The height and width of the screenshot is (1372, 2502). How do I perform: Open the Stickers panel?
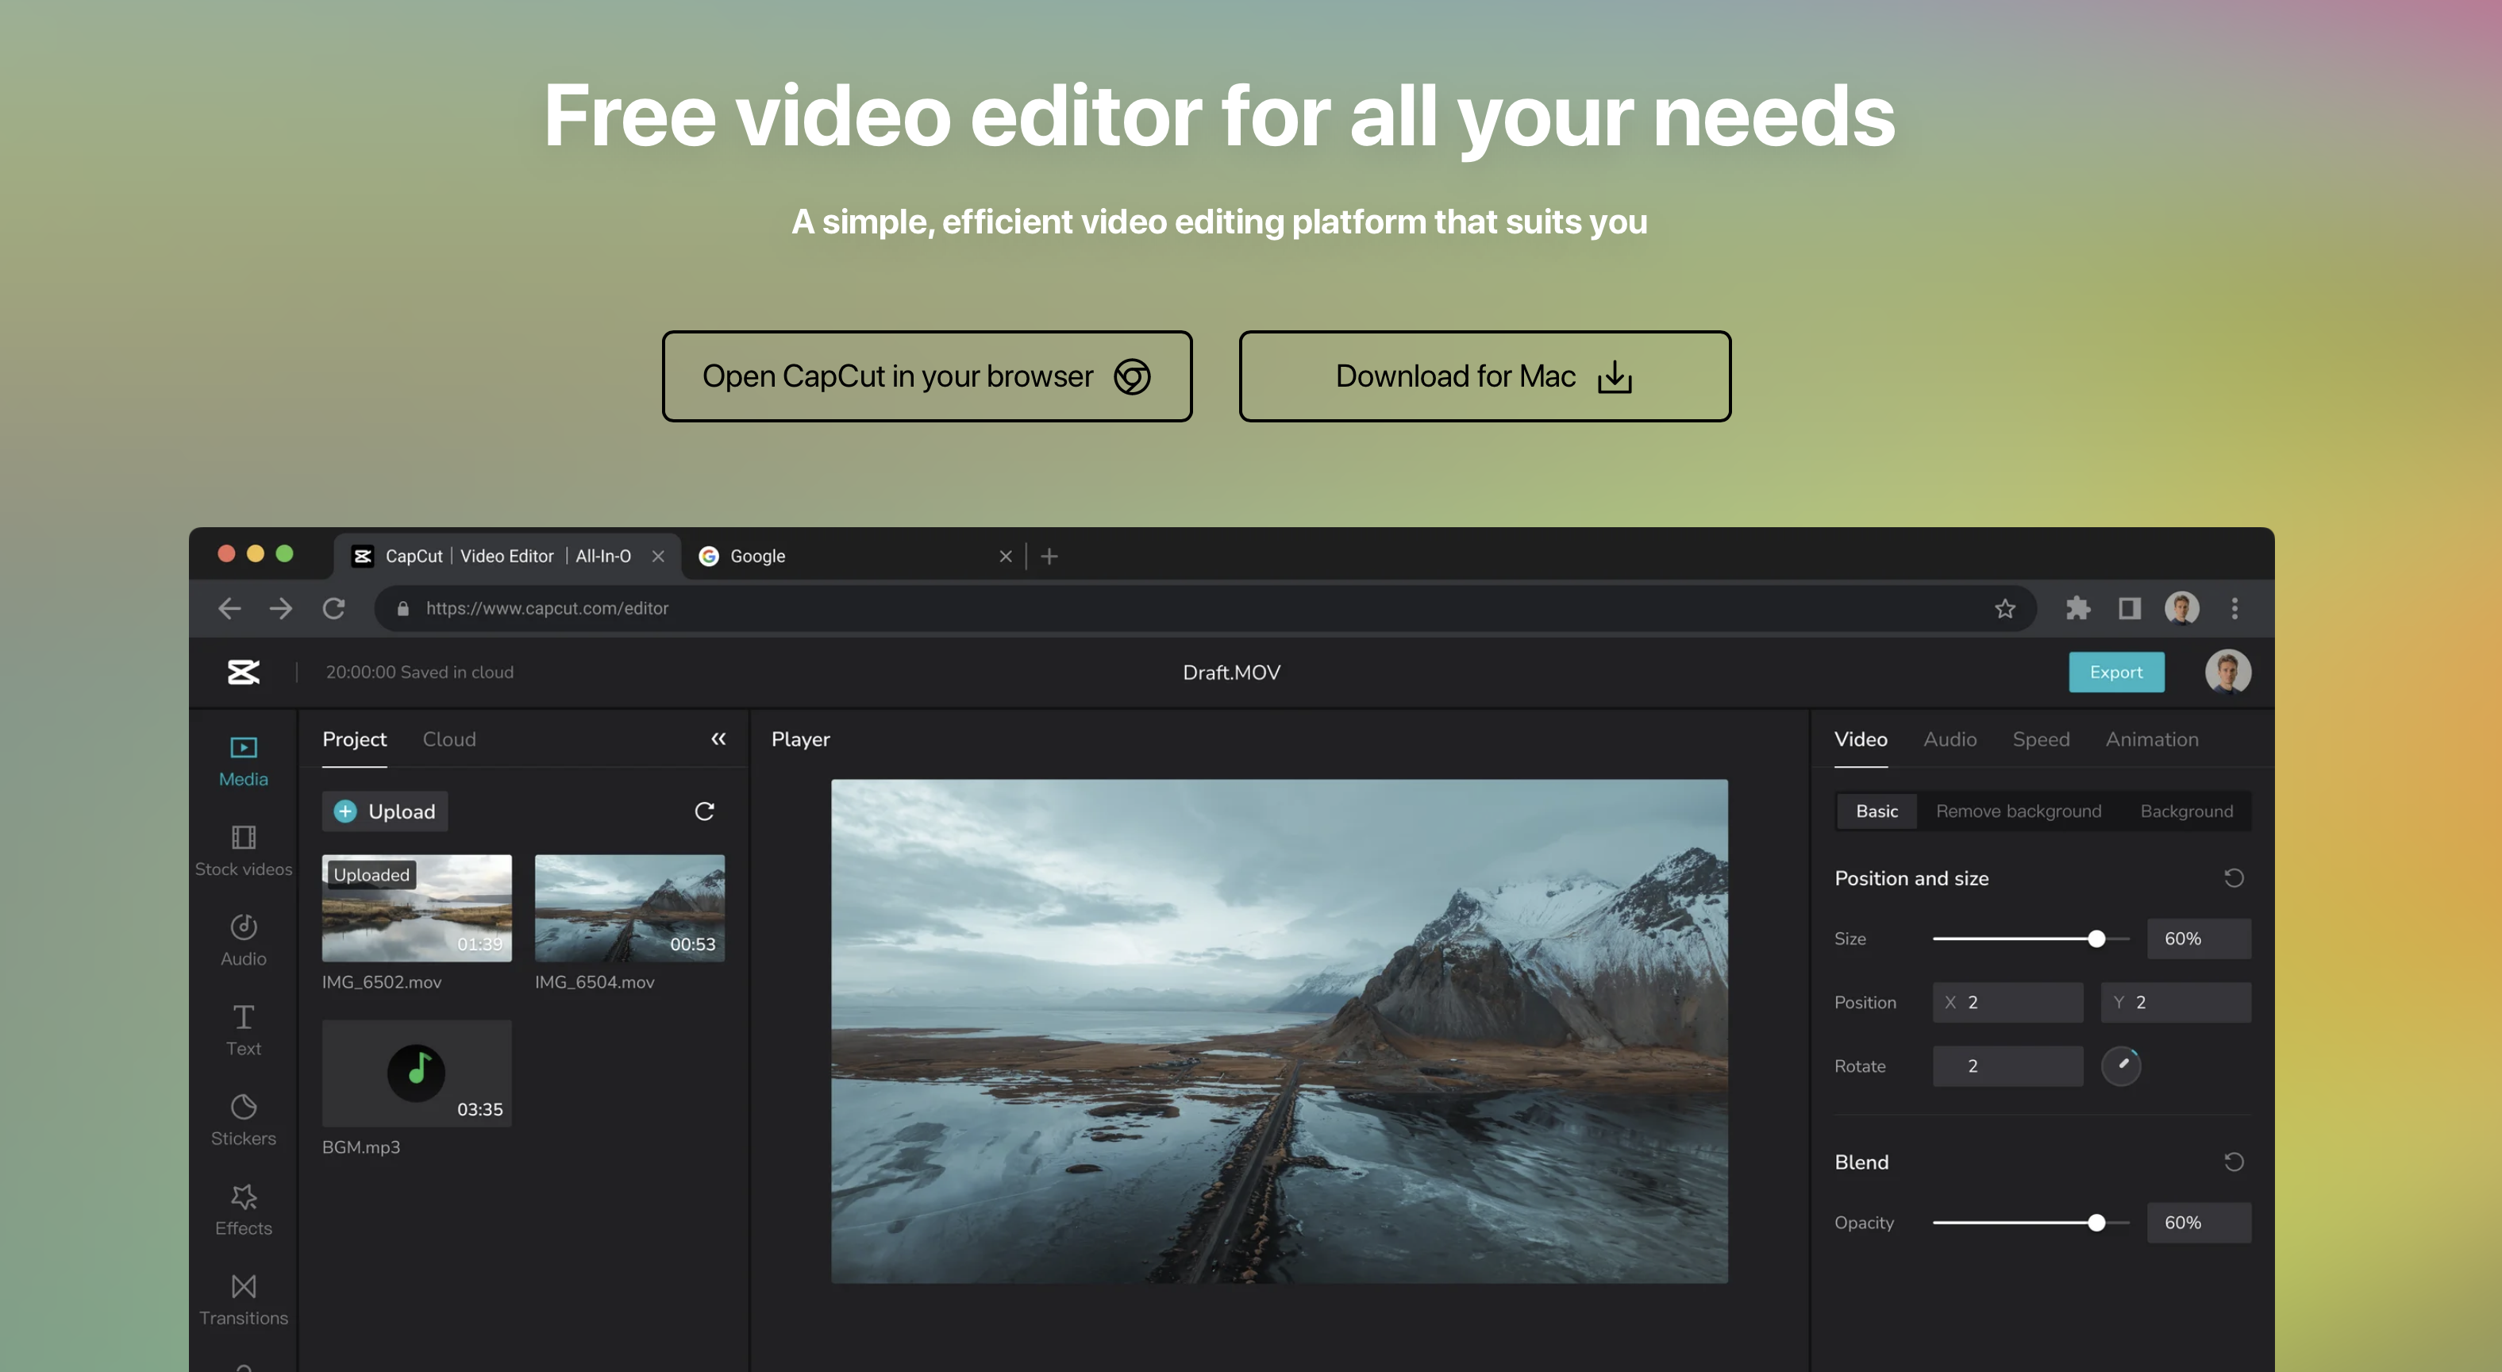(243, 1120)
